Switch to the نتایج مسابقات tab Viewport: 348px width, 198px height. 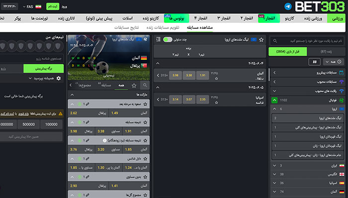[x=126, y=27]
